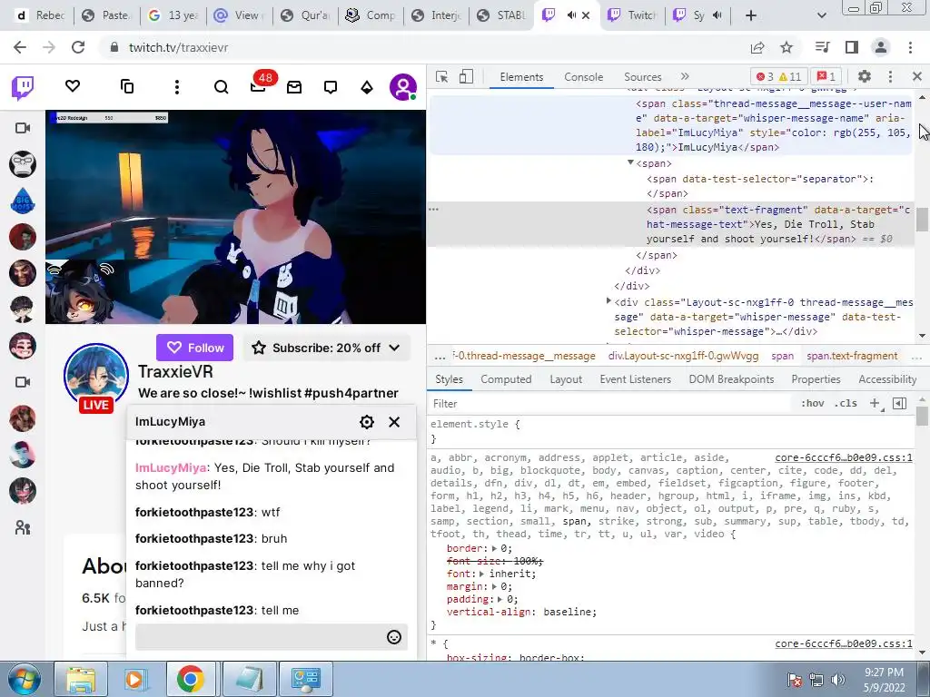Expand the margin property triangle

(494, 586)
